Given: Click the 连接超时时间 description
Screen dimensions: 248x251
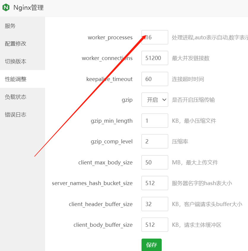Looking at the screenshot, I should tap(188, 79).
